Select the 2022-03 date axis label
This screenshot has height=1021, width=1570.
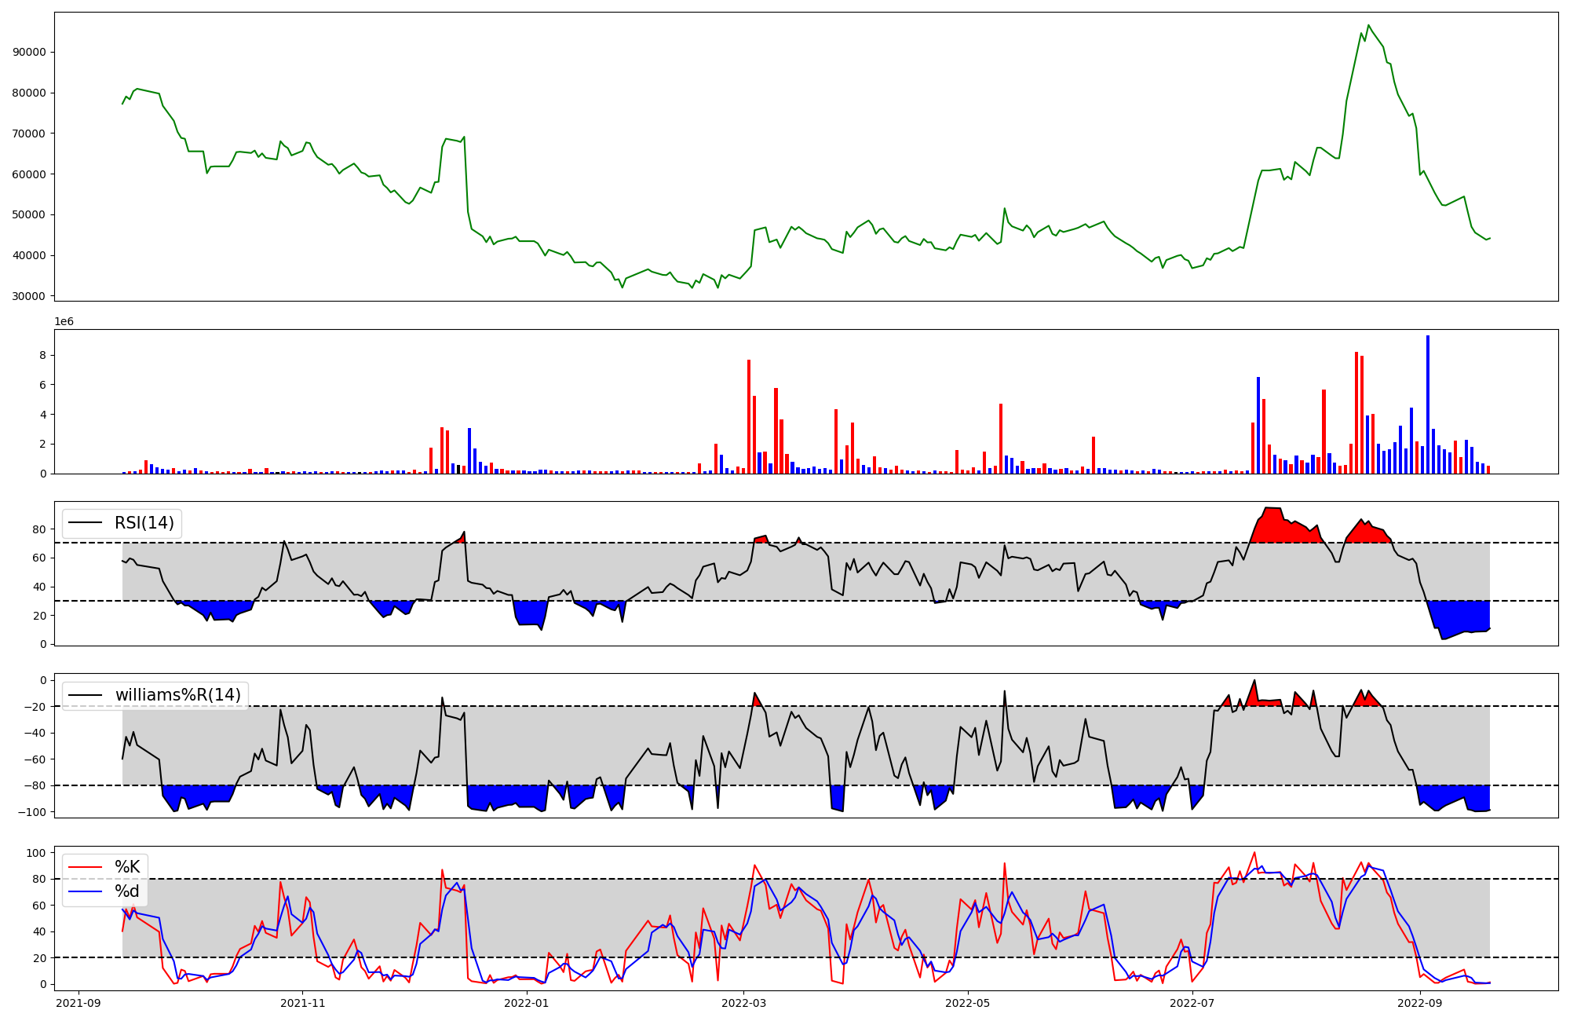(743, 1003)
